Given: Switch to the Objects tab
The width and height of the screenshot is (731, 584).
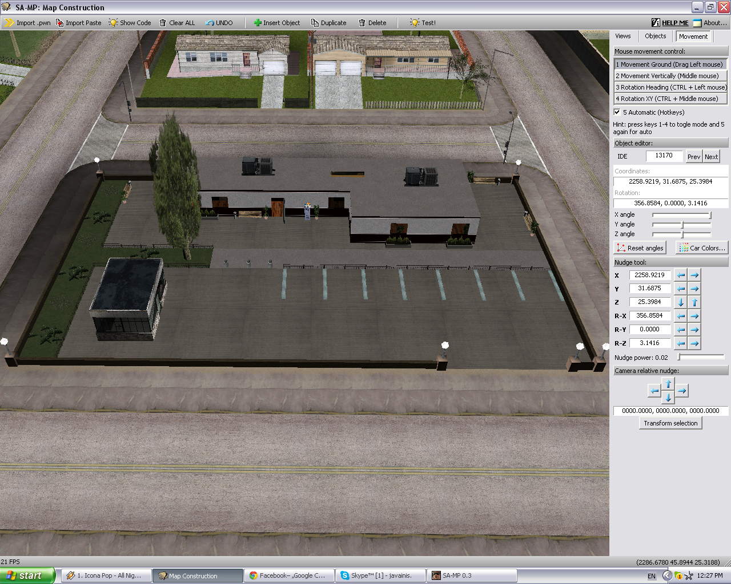Looking at the screenshot, I should 655,36.
